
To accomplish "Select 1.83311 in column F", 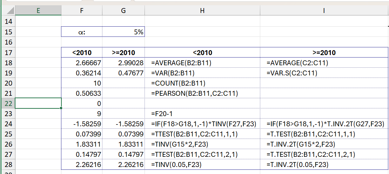I will 82,144.
